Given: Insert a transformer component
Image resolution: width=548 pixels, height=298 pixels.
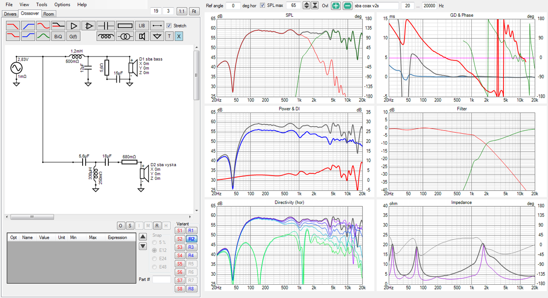Looking at the screenshot, I should point(125,36).
